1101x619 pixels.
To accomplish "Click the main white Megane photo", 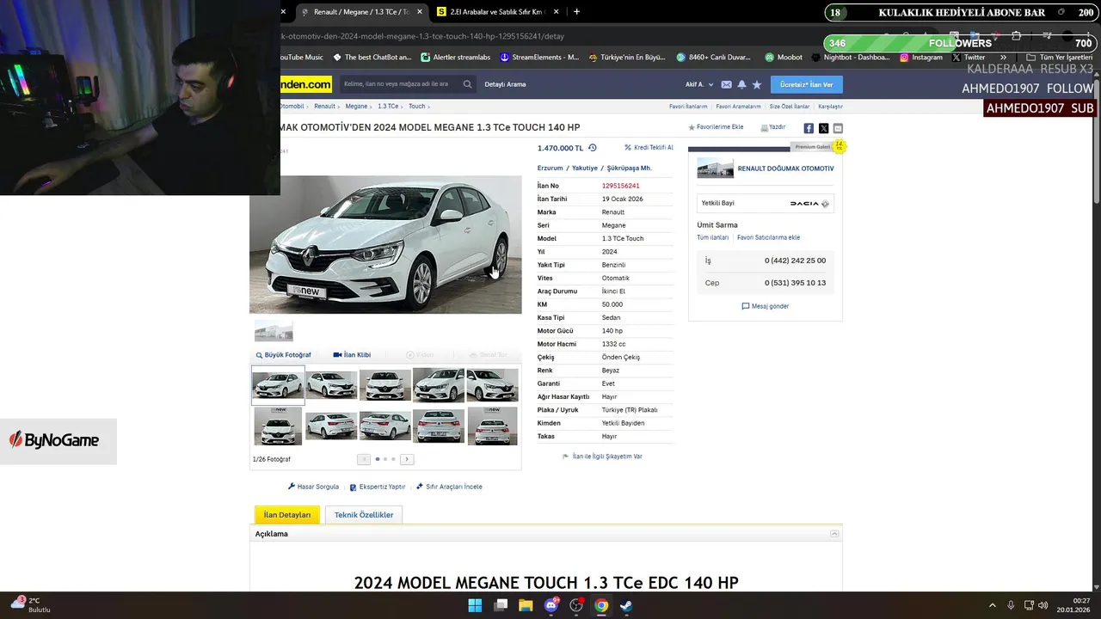I will (385, 245).
